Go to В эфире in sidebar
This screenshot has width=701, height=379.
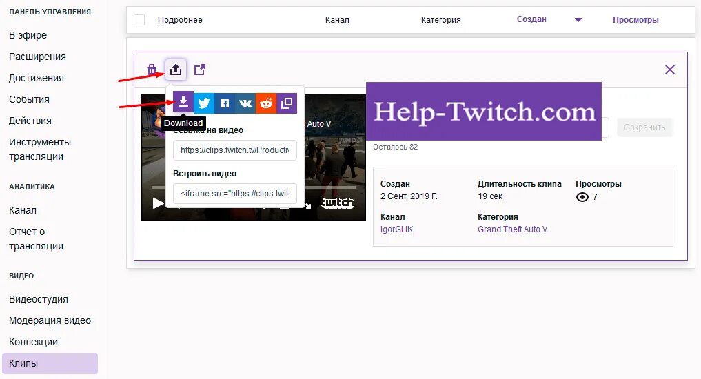[28, 35]
